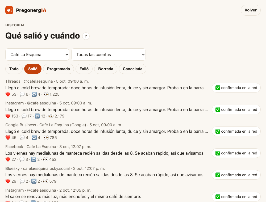Click Facebook medialunas post text
The image size is (266, 202).
tap(105, 153)
